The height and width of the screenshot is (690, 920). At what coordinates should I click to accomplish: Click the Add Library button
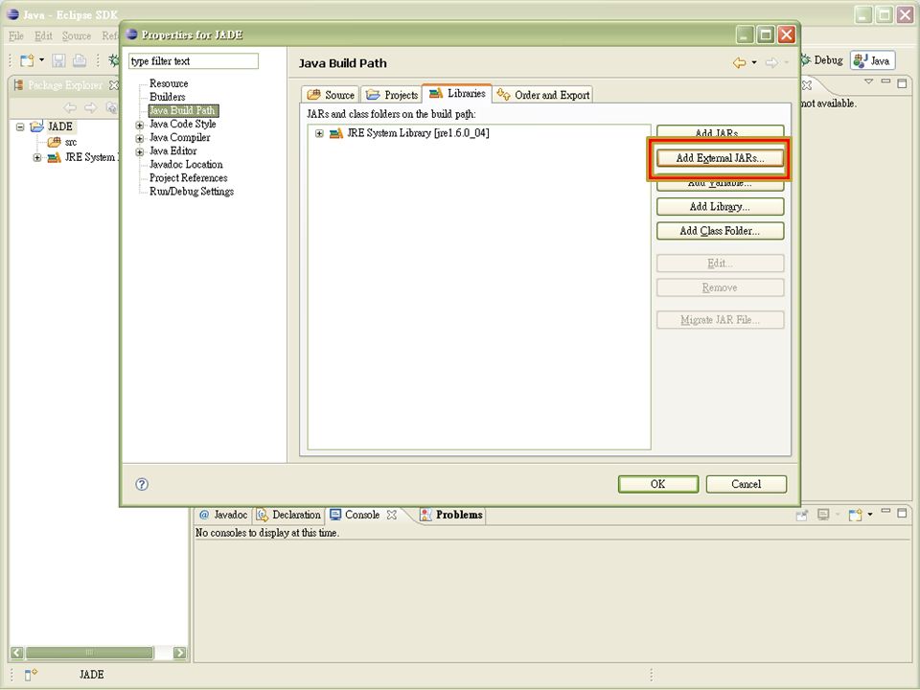point(720,207)
